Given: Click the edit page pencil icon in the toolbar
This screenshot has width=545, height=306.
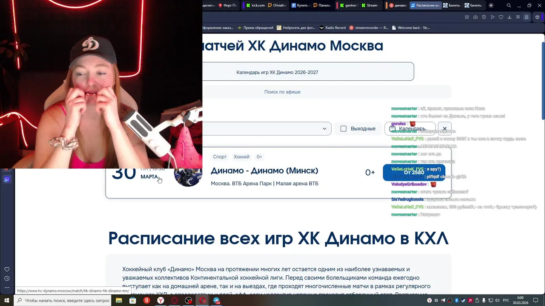Looking at the screenshot, I should (467, 17).
